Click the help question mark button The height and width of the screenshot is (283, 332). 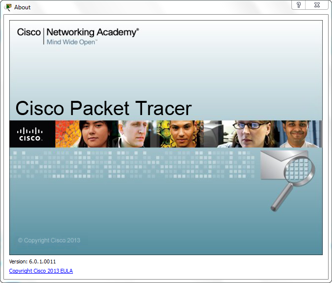coord(299,5)
